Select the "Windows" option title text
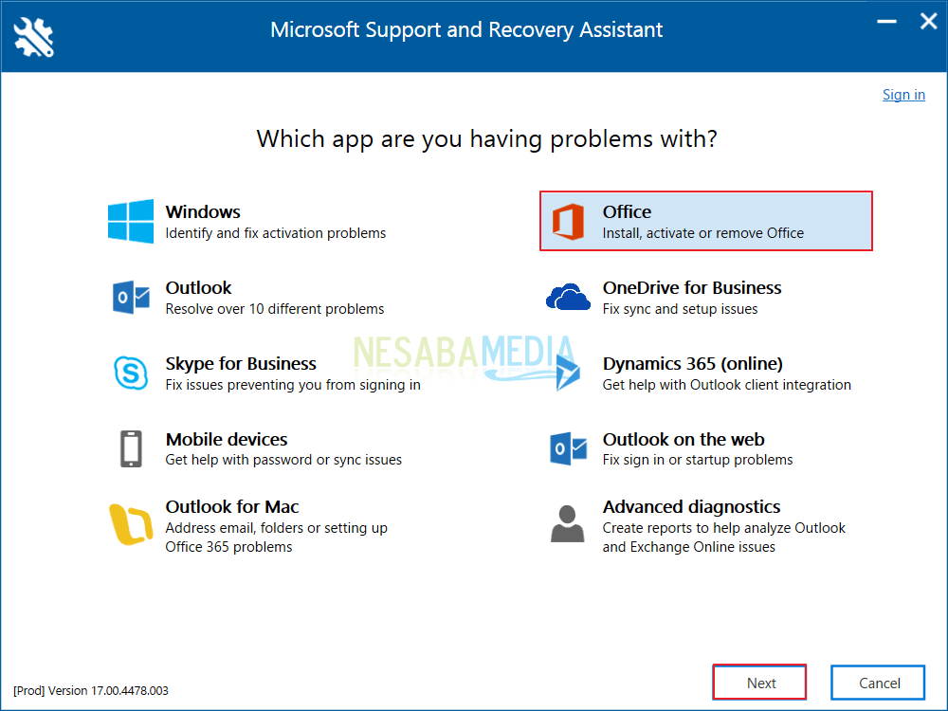 [203, 212]
